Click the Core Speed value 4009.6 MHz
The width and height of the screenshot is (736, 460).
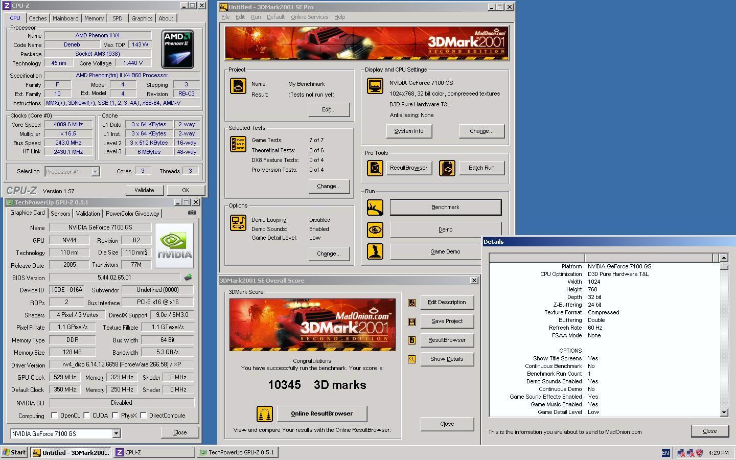68,124
